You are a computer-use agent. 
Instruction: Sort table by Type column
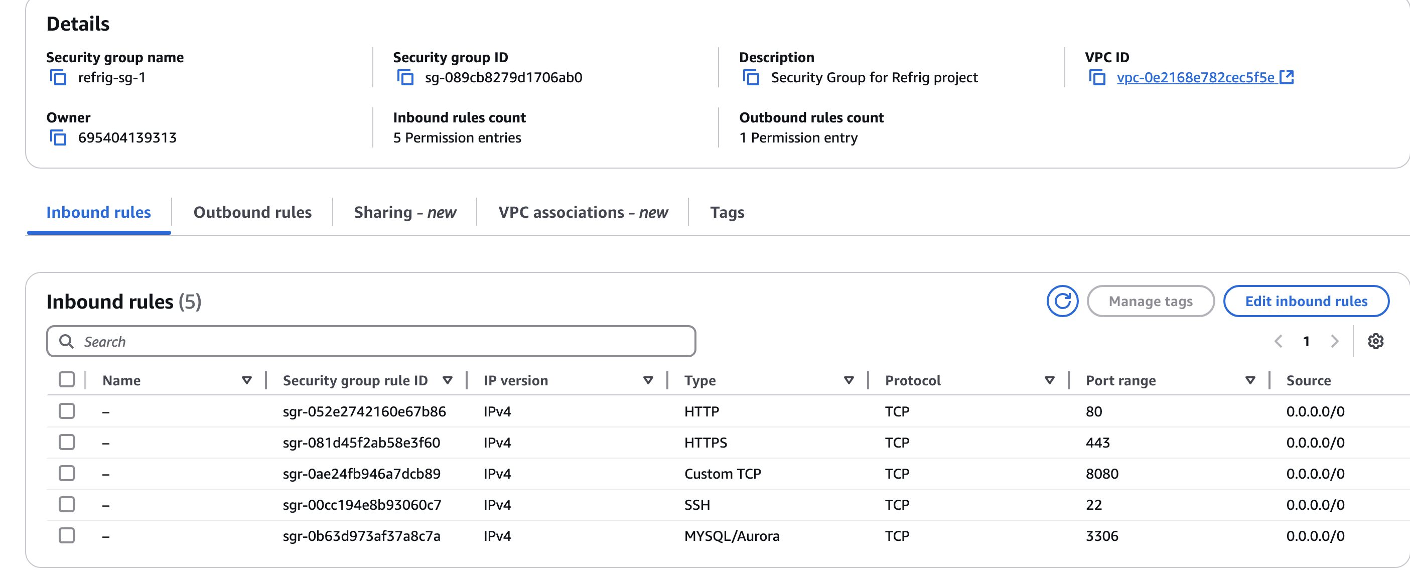849,380
